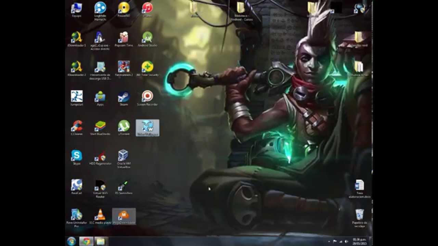Launch VLC media player shortcut
The image size is (438, 246).
100,217
